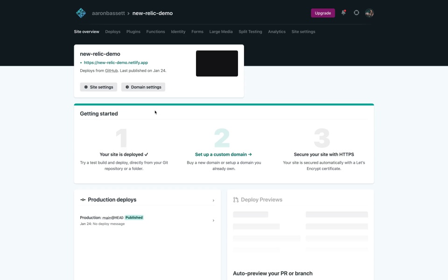Screen dimensions: 448x280
Task: Click the Domain settings button
Action: [143, 87]
